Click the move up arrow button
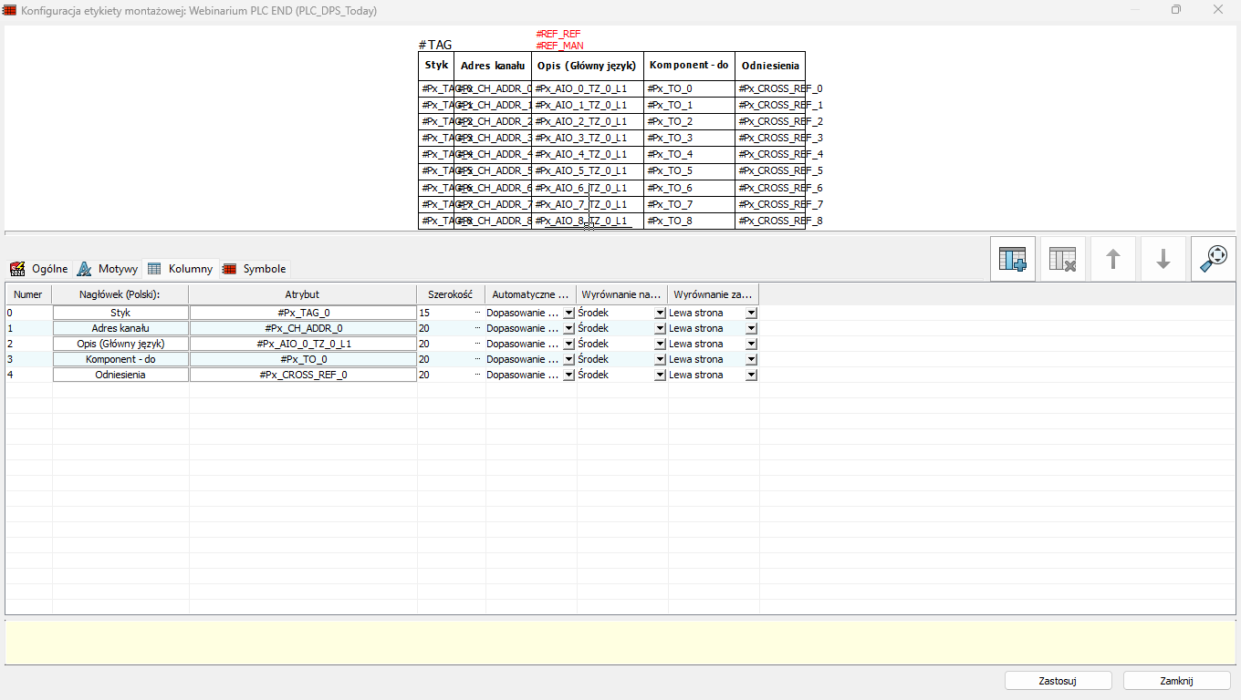Image resolution: width=1241 pixels, height=700 pixels. point(1112,260)
